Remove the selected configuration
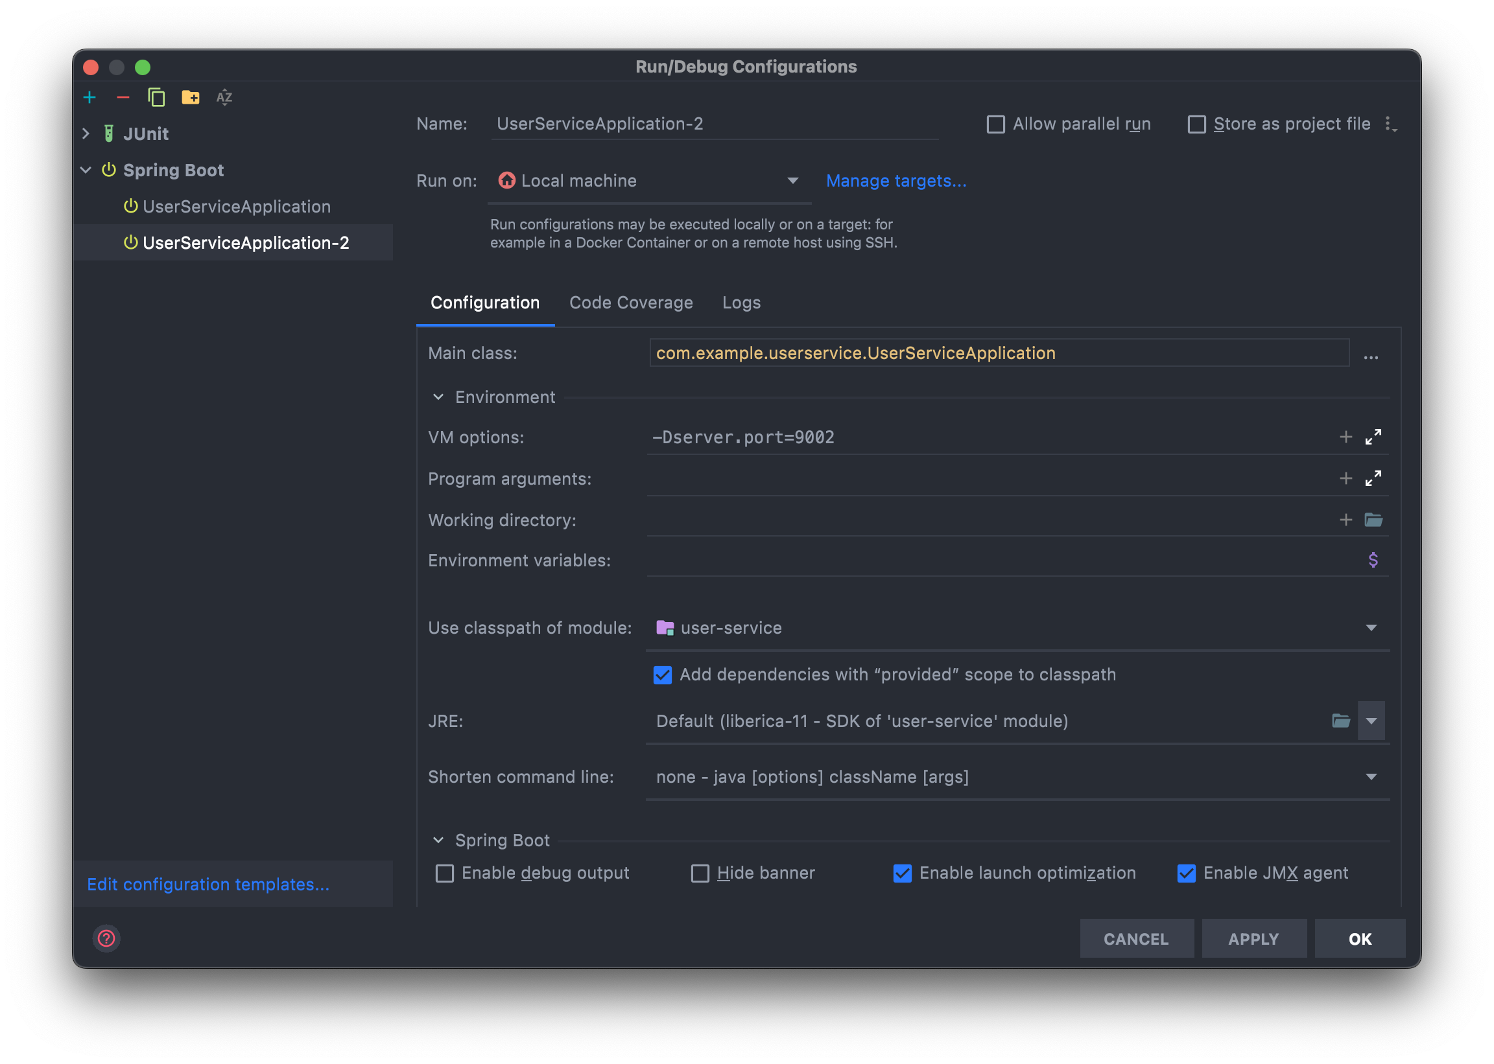Image resolution: width=1494 pixels, height=1064 pixels. point(123,97)
